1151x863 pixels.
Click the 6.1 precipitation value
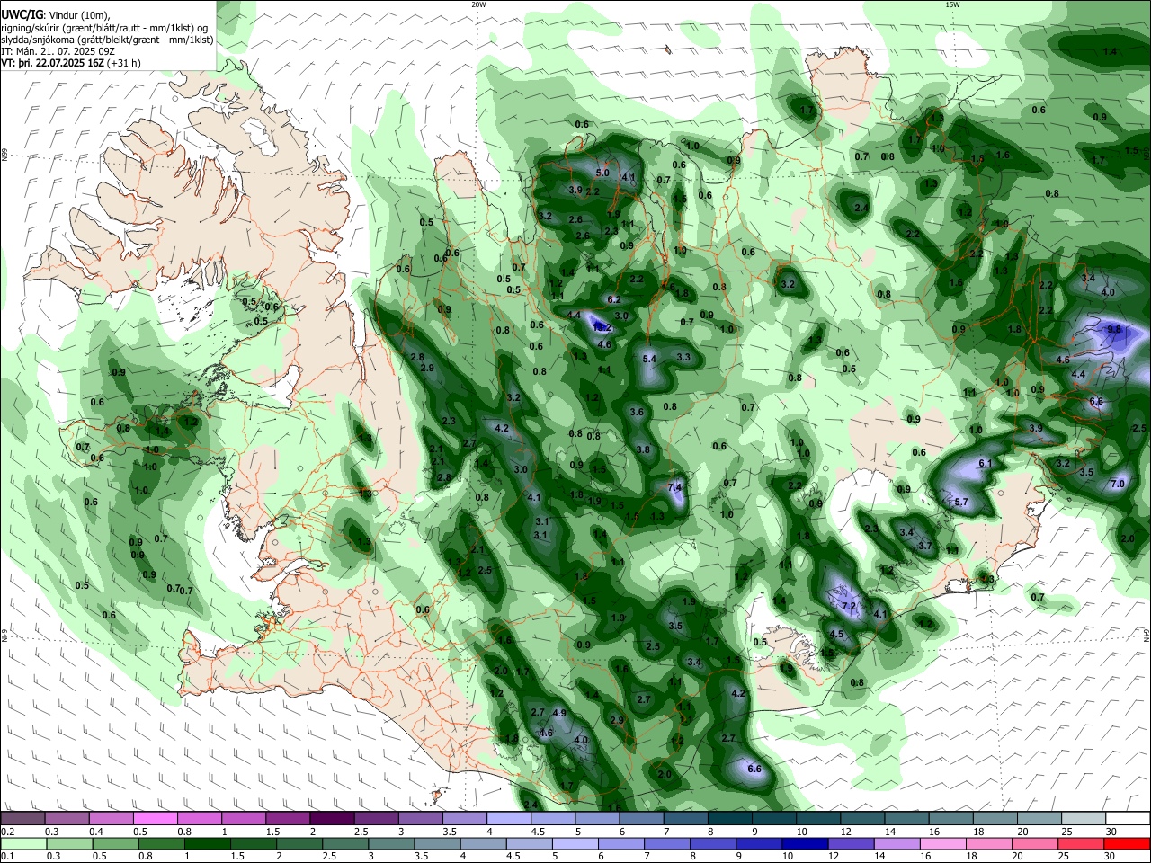985,463
